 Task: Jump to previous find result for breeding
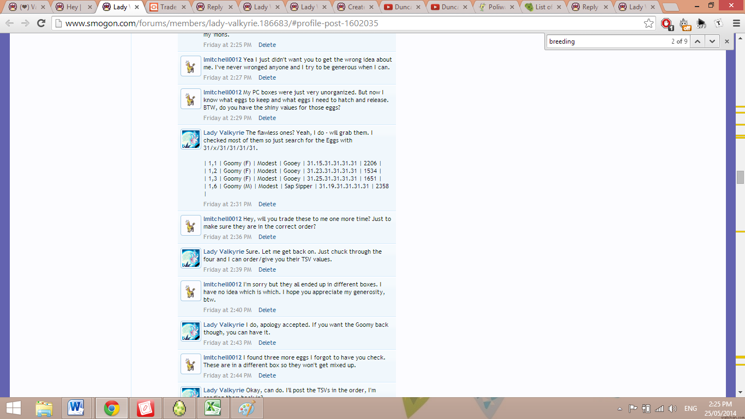point(698,41)
